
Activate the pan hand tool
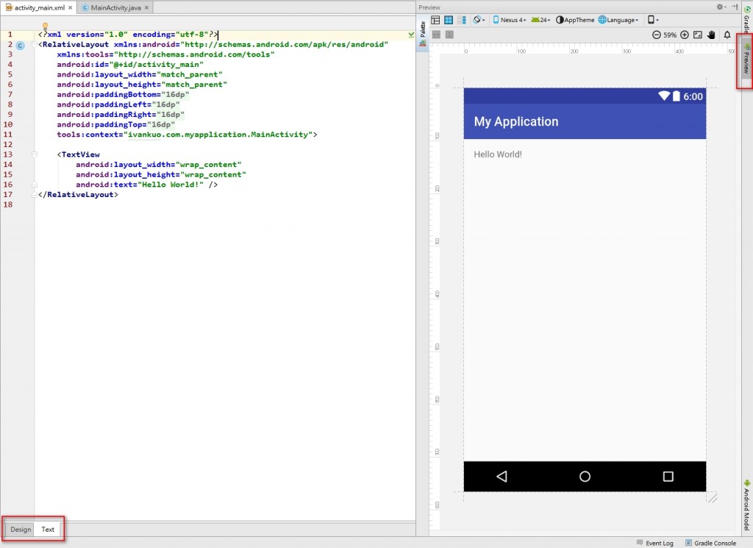[x=711, y=35]
